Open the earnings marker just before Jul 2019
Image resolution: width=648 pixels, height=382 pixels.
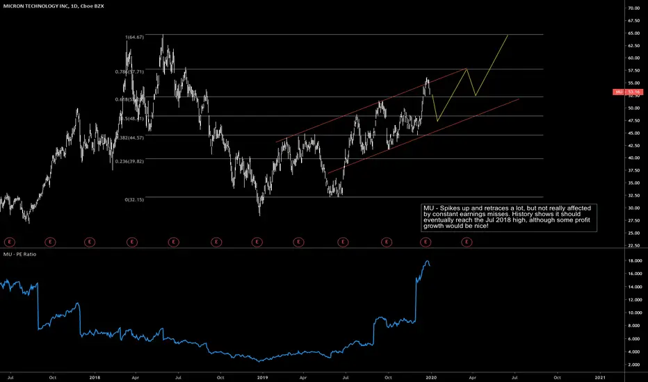343,242
